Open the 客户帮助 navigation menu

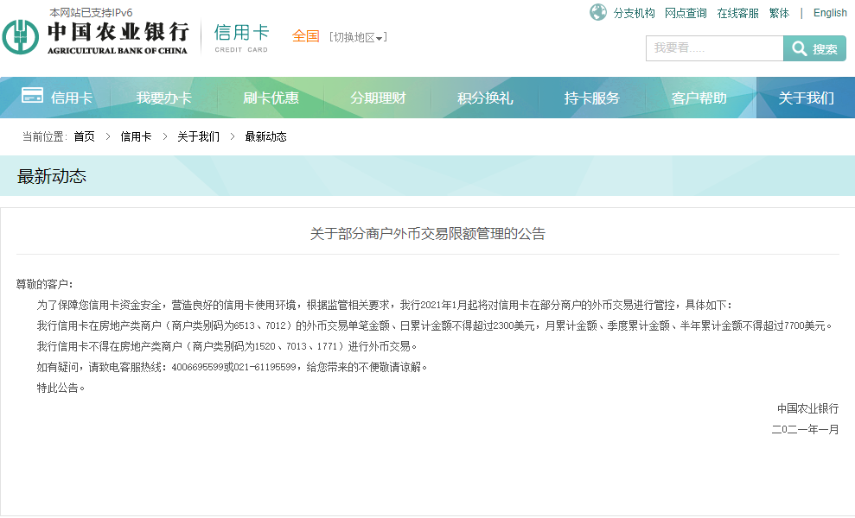point(699,98)
